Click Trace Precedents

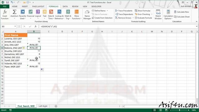(124, 11)
